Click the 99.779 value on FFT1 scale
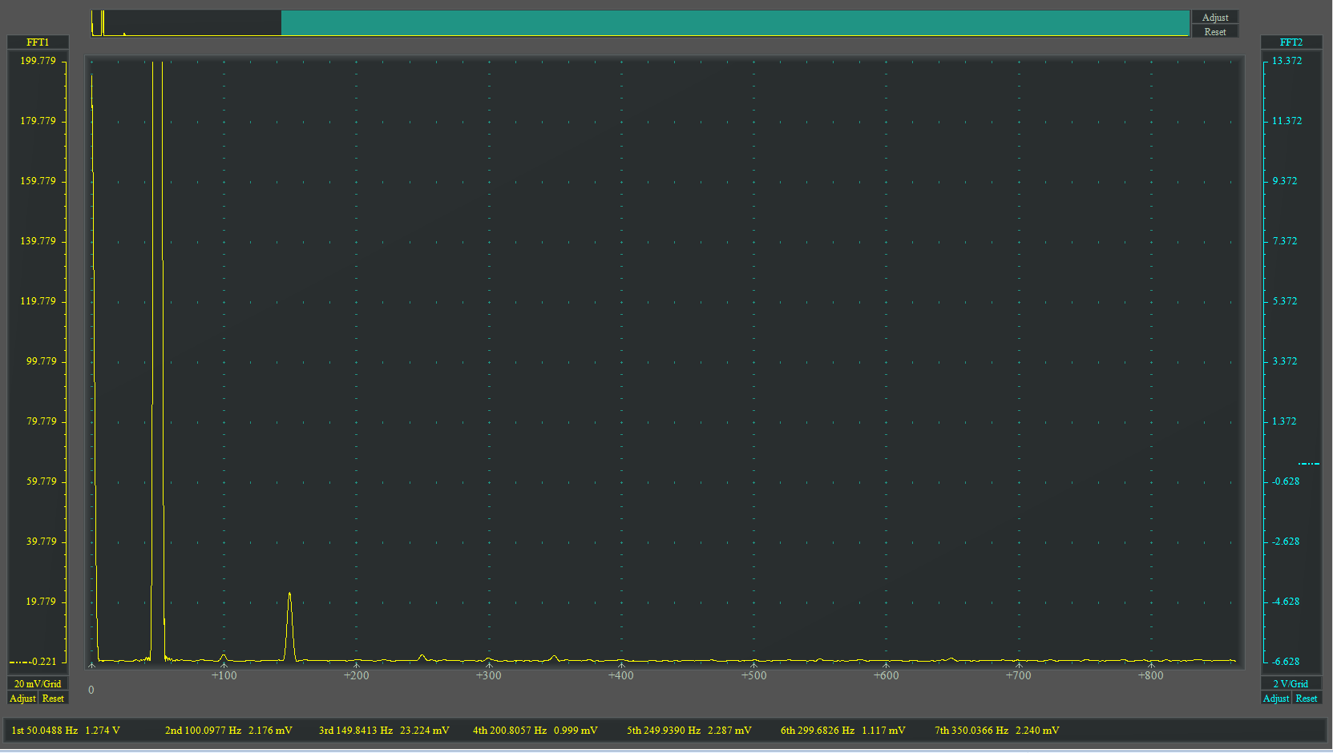The image size is (1333, 753). pos(42,361)
